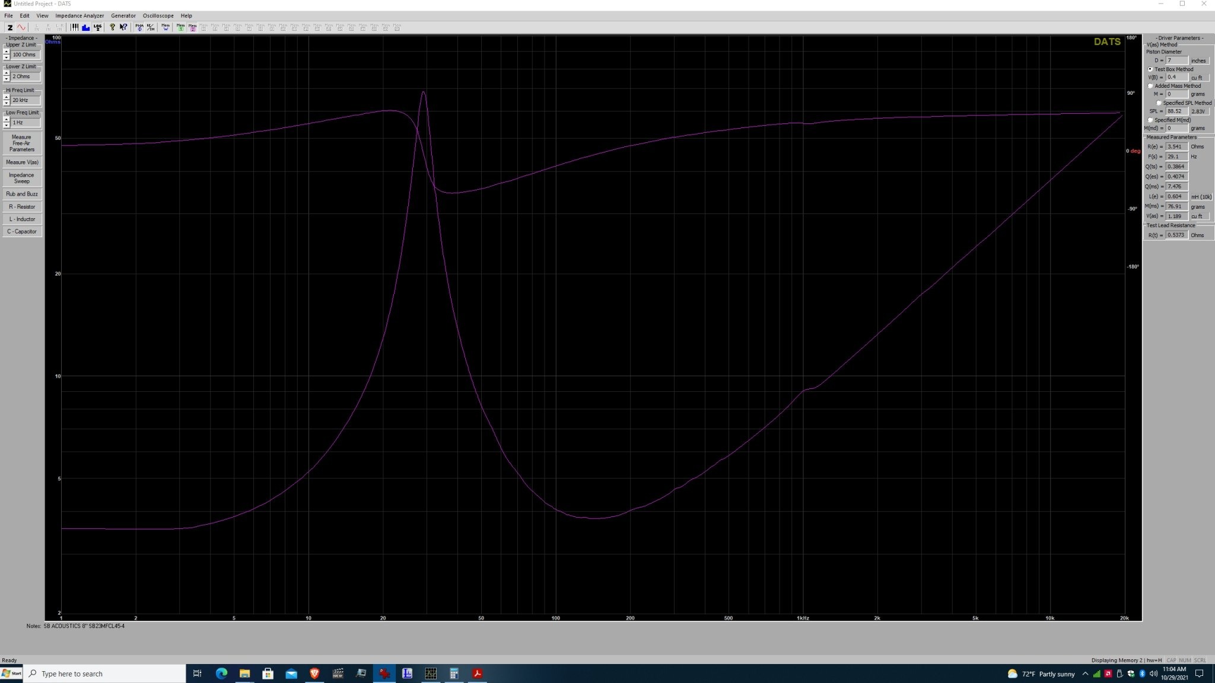Click the SPL value input field
The width and height of the screenshot is (1215, 683).
point(1177,111)
